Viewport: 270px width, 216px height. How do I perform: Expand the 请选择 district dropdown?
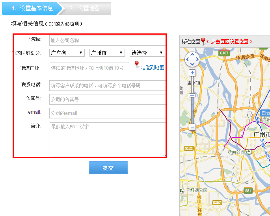click(x=147, y=53)
